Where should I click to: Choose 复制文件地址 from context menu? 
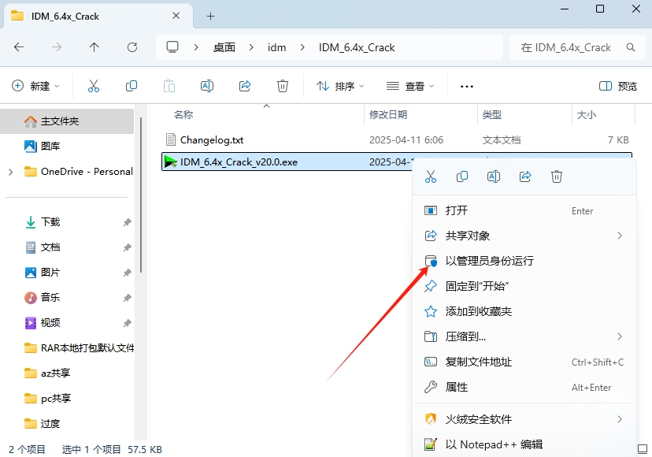pos(524,362)
